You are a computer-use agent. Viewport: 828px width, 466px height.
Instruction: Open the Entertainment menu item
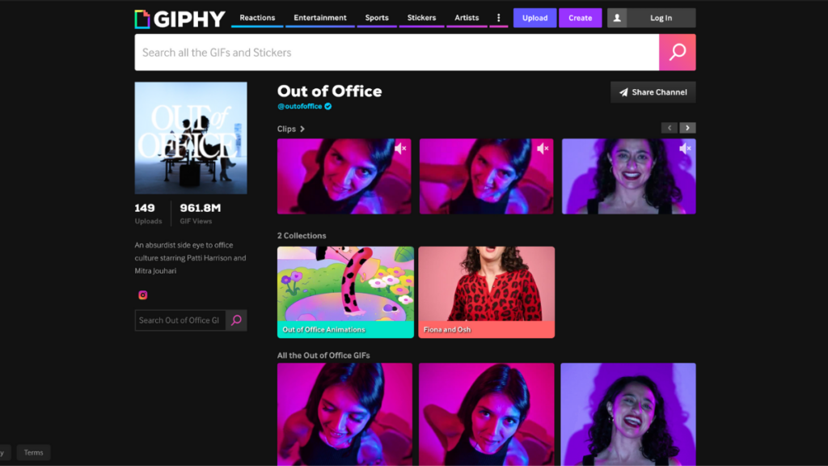320,18
